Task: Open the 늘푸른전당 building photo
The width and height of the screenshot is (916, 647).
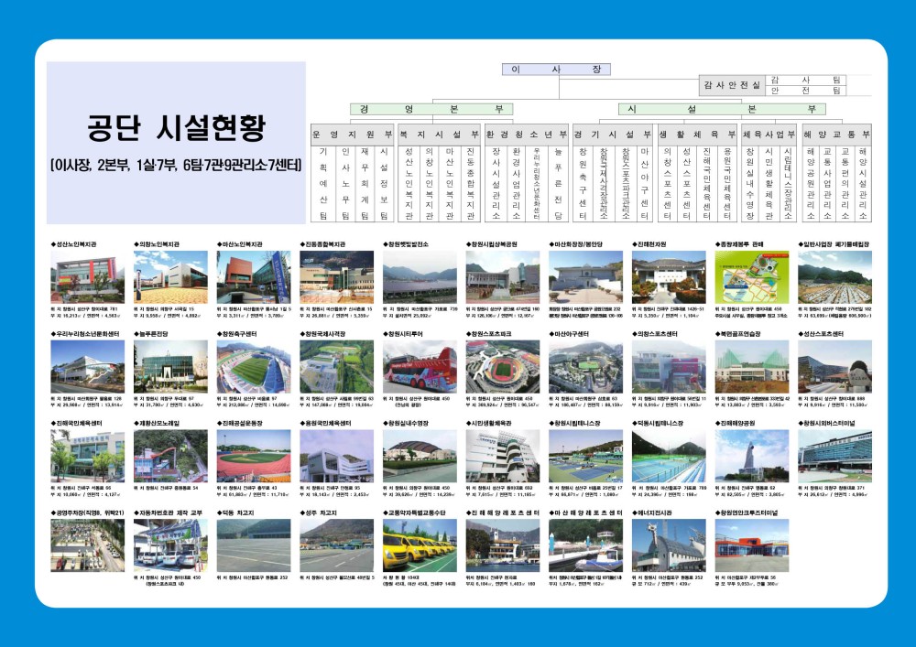Action: (170, 366)
